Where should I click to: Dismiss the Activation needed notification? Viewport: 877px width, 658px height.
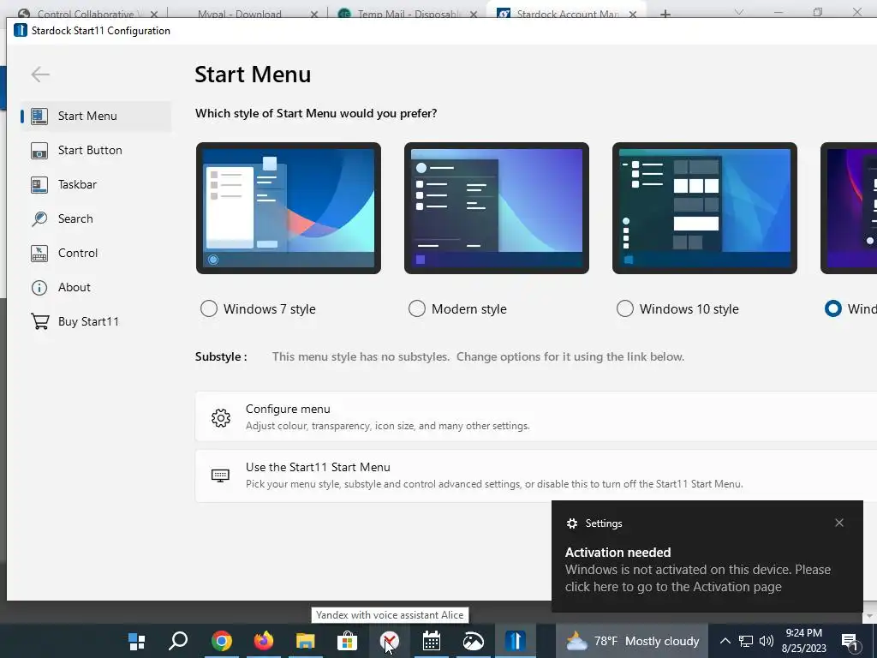[839, 523]
